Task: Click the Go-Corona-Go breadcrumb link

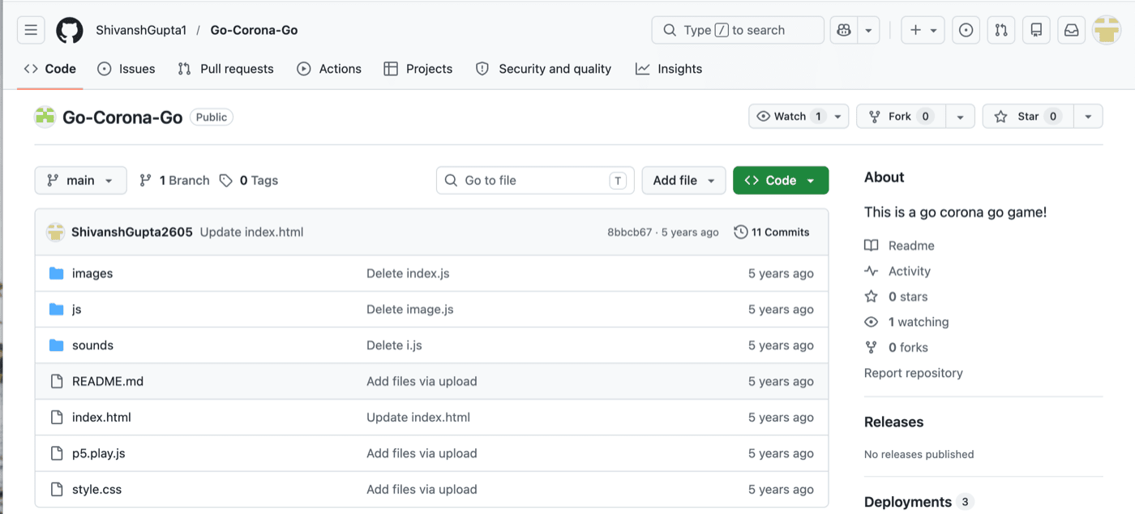Action: point(254,30)
